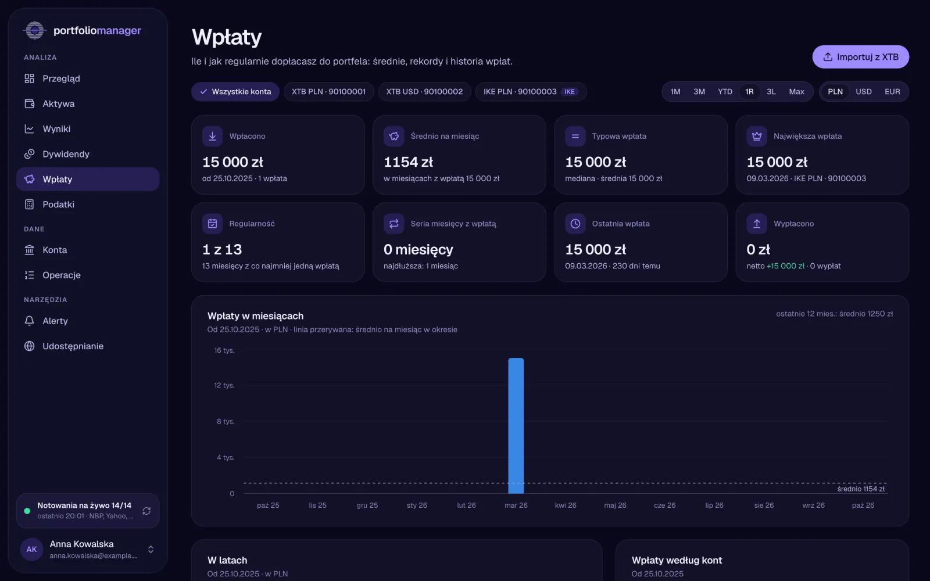Select the 1R time range

tap(749, 92)
